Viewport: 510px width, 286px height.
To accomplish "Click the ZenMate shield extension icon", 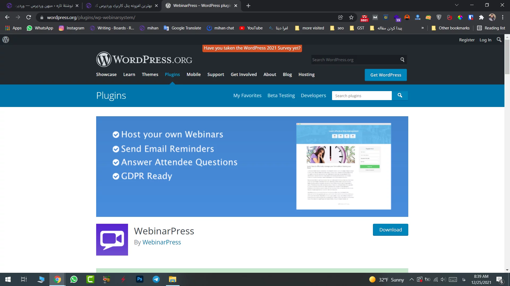I will coord(439,17).
